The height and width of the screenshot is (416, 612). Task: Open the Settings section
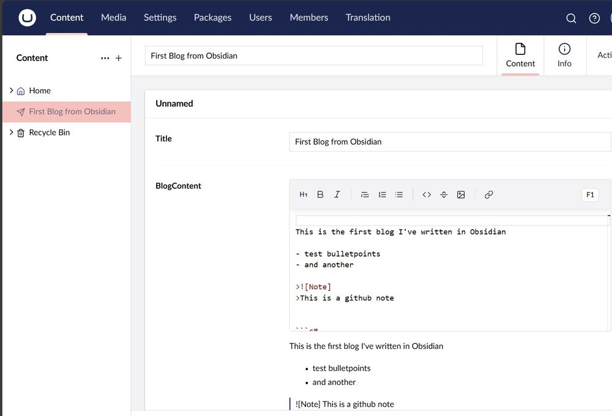[160, 18]
